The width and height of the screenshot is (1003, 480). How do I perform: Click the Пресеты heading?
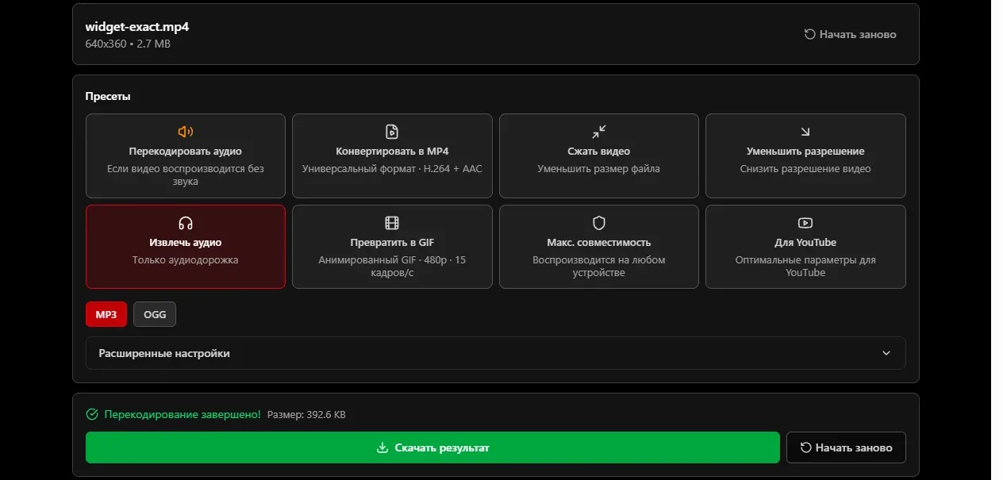108,96
